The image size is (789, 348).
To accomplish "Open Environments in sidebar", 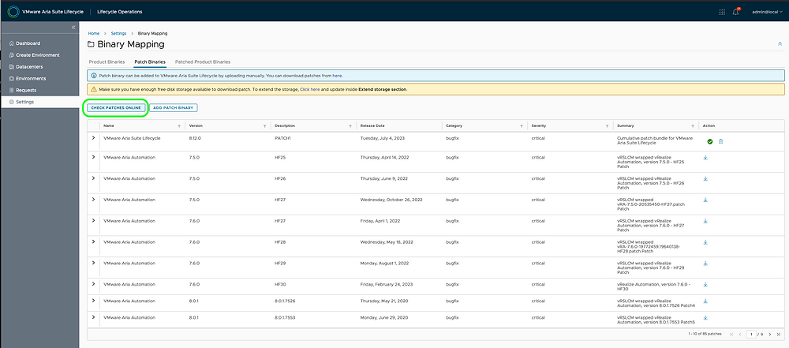I will [31, 79].
